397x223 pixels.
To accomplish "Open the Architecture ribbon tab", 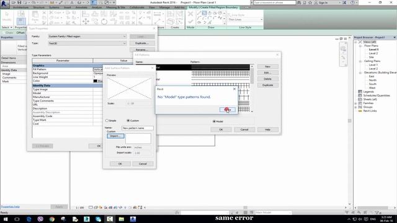I will [20, 7].
